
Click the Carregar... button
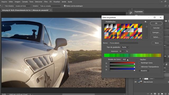tap(156, 32)
